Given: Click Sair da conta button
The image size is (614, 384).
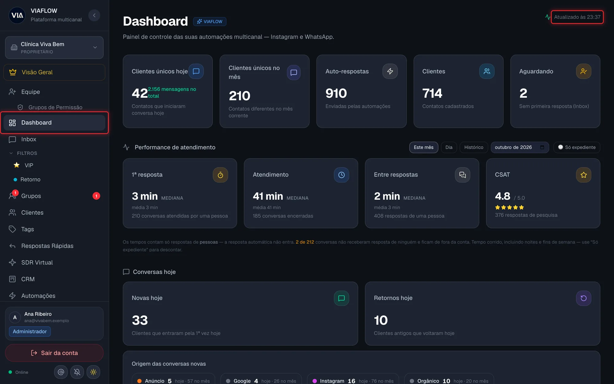Looking at the screenshot, I should [54, 353].
